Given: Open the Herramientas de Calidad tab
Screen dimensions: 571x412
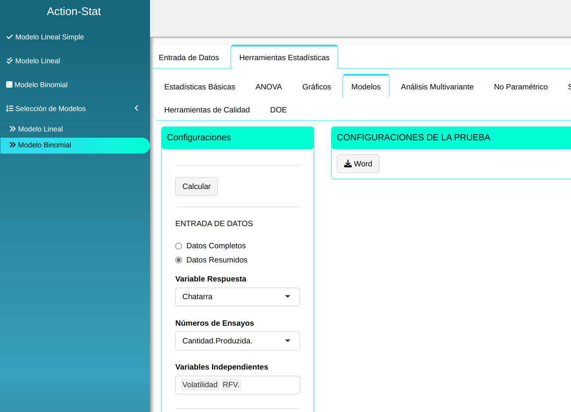Looking at the screenshot, I should [x=207, y=110].
